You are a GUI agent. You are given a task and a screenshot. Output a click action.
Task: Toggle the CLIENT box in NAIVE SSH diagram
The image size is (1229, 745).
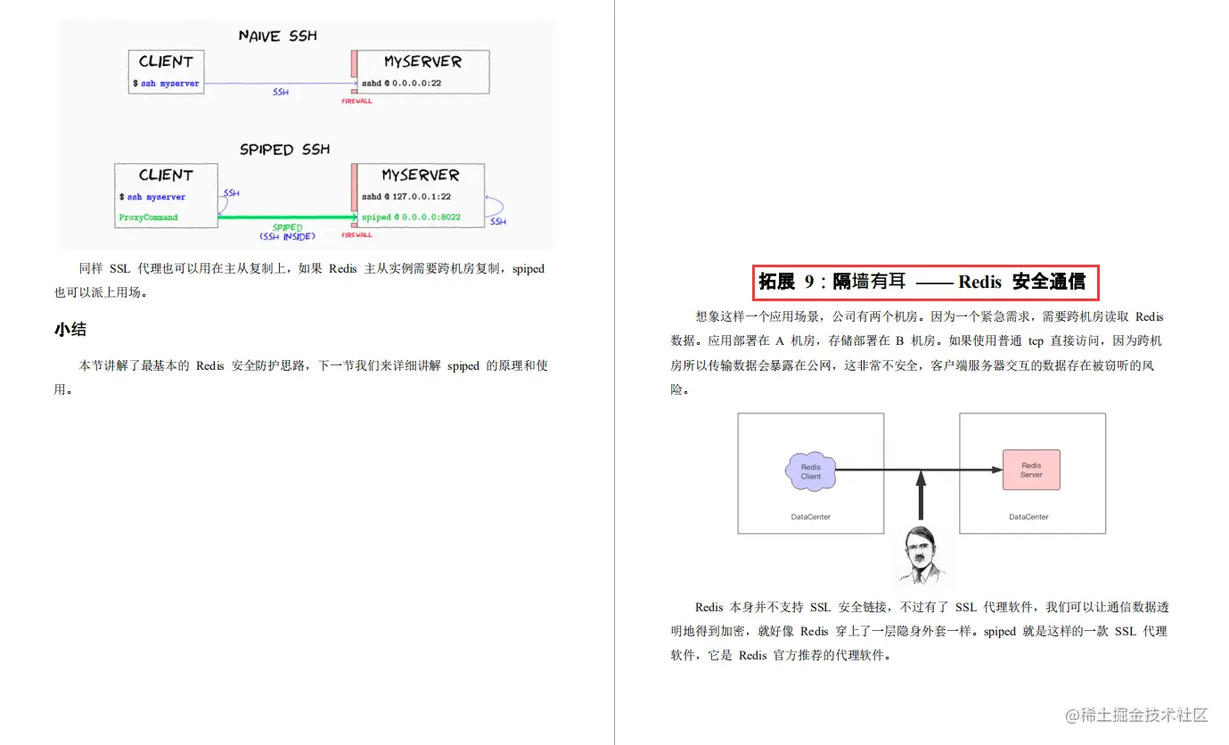click(x=166, y=71)
